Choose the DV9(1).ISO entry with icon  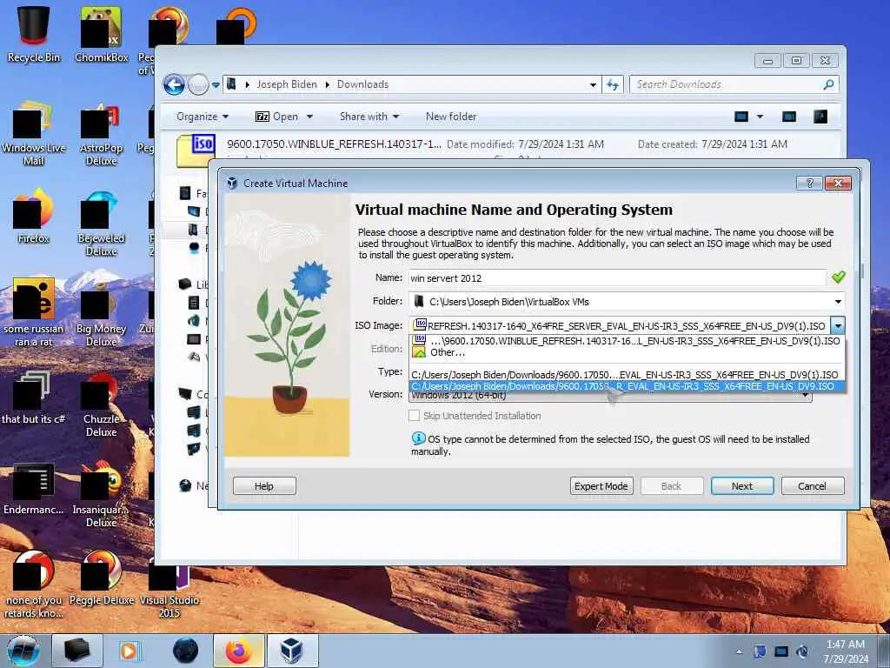[x=627, y=341]
